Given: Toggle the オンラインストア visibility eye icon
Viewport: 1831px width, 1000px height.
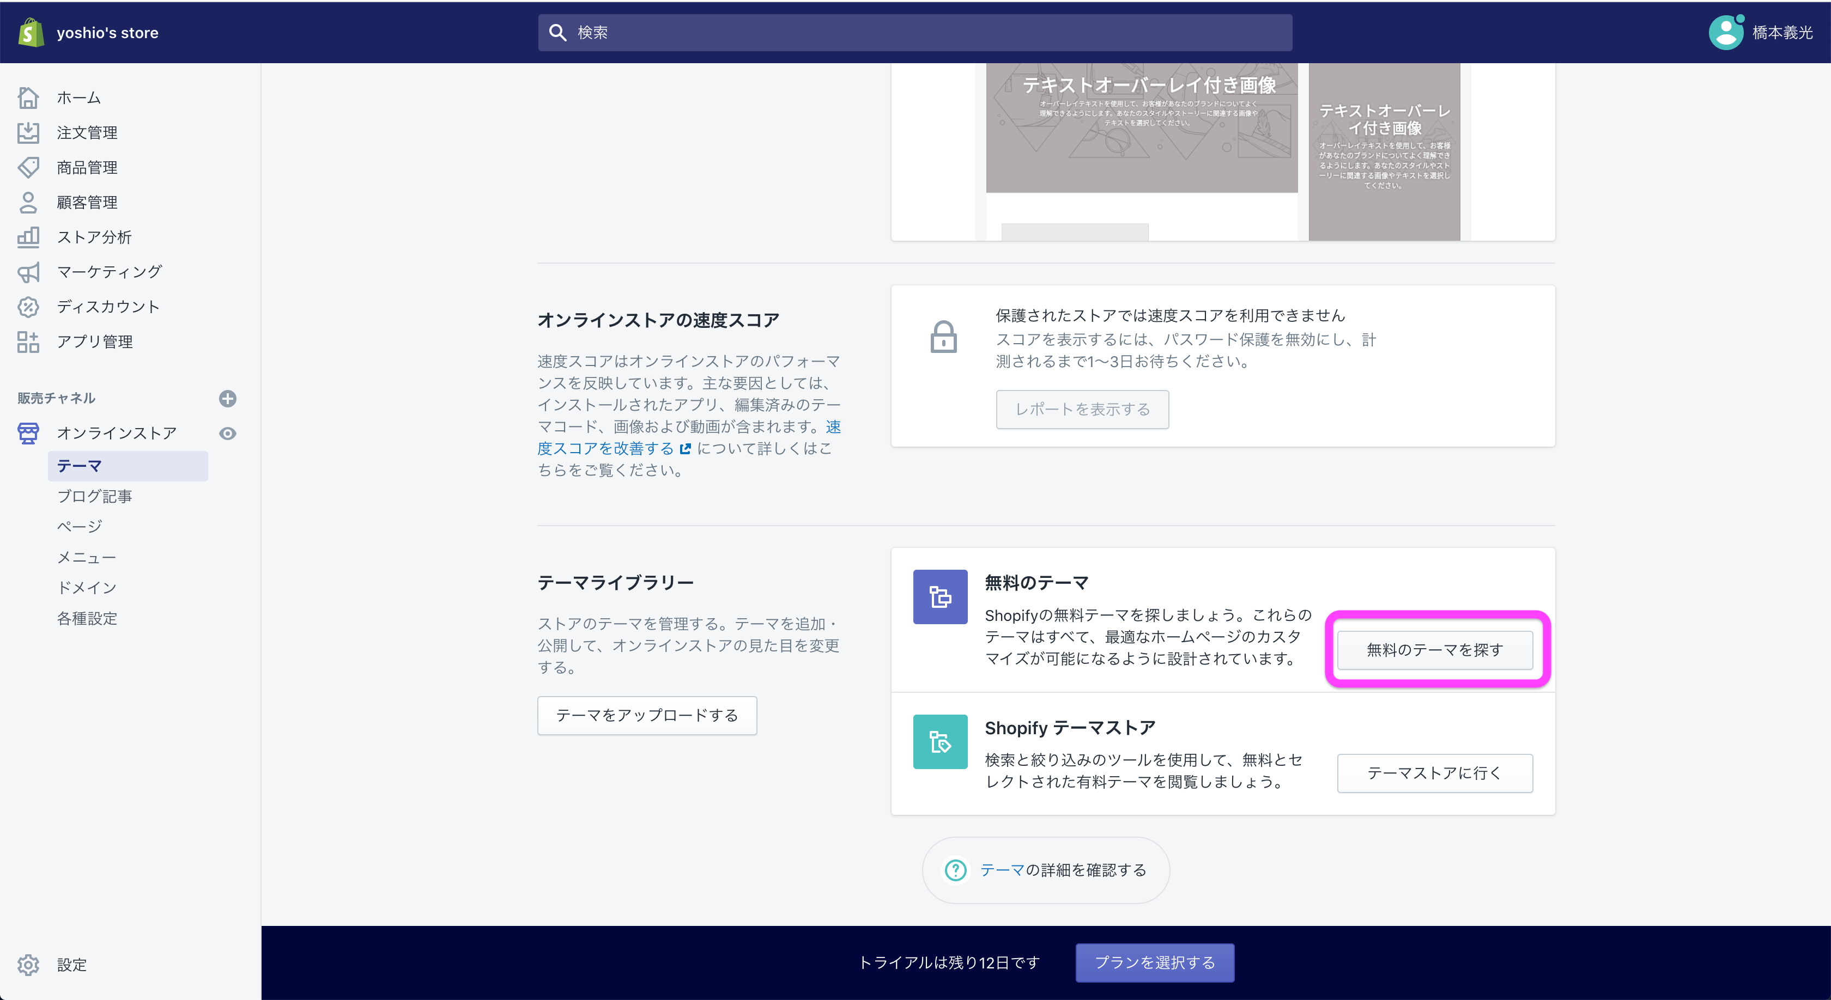Looking at the screenshot, I should [x=227, y=433].
